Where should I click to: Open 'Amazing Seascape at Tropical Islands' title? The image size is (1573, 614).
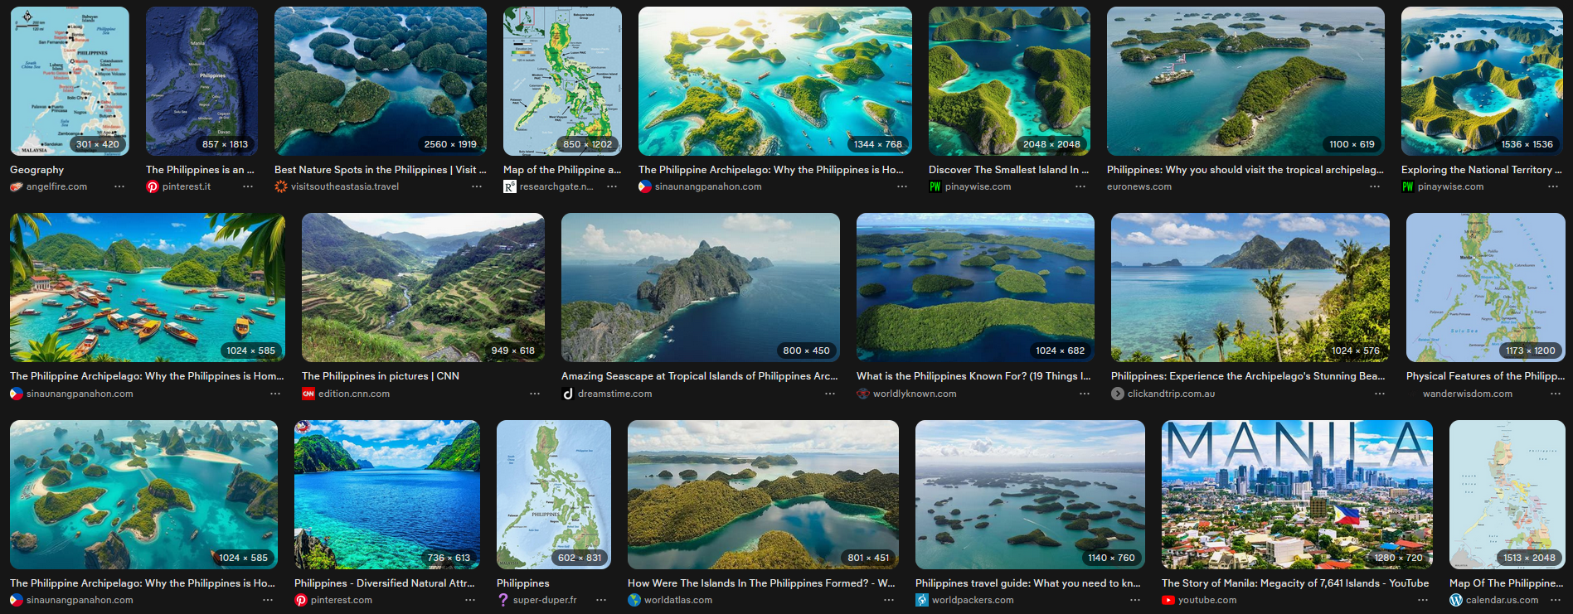point(699,376)
